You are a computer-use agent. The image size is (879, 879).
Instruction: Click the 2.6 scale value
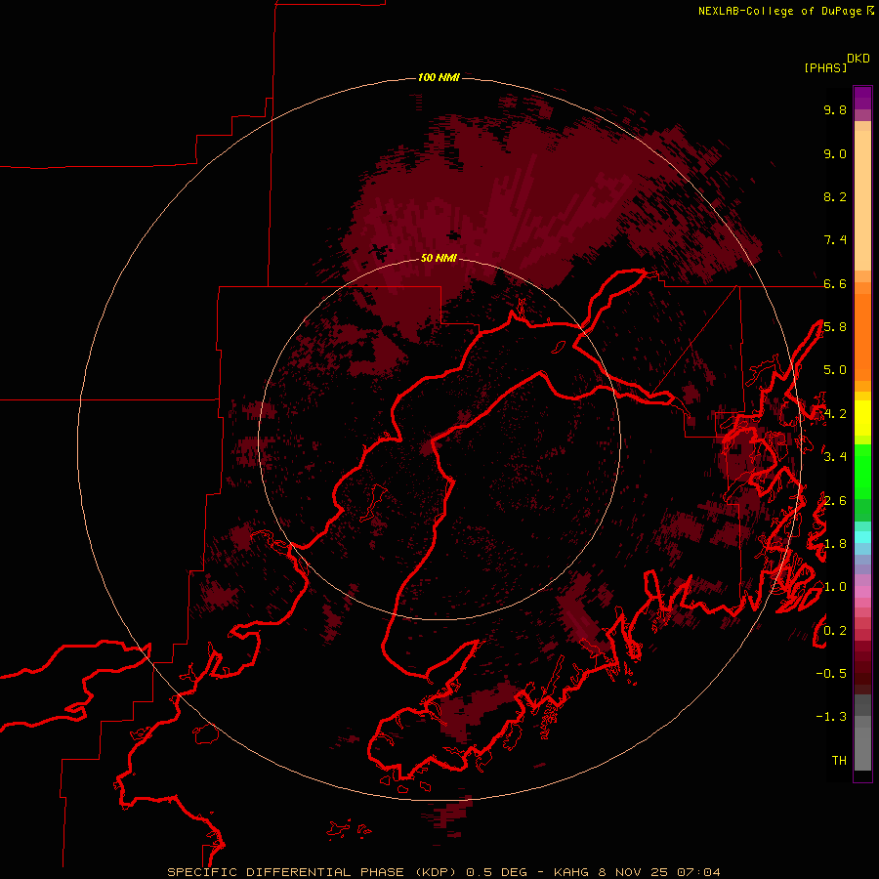pos(835,501)
